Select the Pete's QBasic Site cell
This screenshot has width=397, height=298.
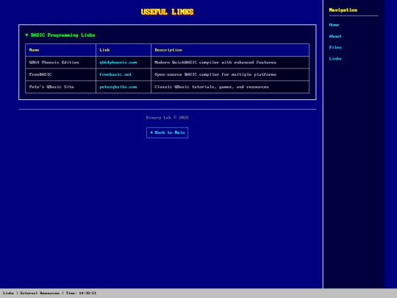click(60, 87)
